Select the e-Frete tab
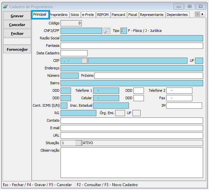The height and width of the screenshot is (190, 209). (x=88, y=15)
